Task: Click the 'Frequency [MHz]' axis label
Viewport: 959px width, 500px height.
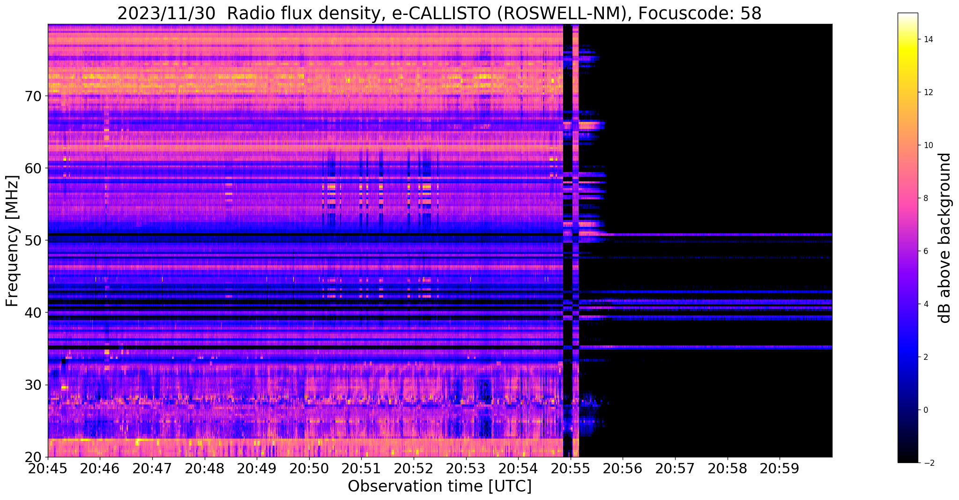Action: click(x=12, y=241)
